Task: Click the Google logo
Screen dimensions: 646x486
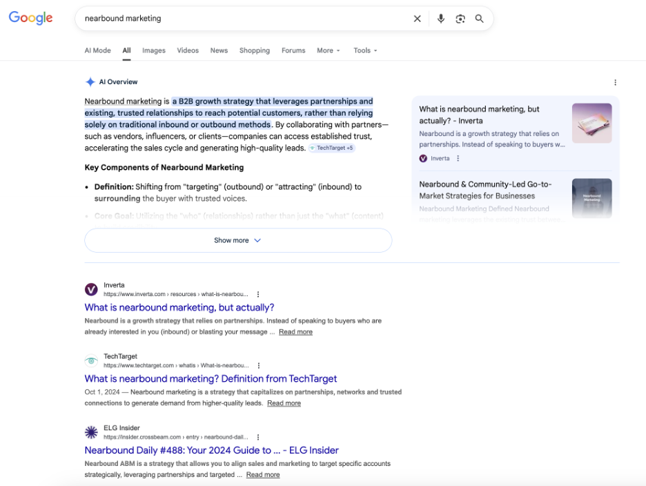Action: [30, 19]
